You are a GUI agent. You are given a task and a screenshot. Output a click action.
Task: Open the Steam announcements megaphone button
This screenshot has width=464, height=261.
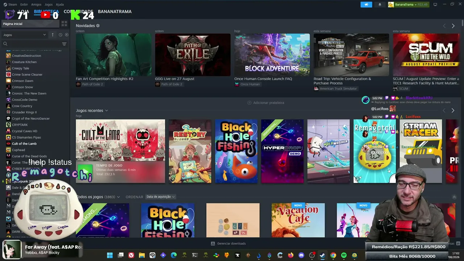pyautogui.click(x=366, y=4)
